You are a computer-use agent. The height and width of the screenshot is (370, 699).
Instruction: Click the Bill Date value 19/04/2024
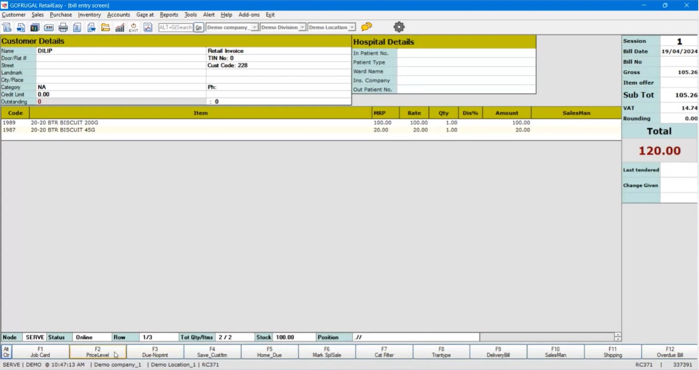point(679,51)
